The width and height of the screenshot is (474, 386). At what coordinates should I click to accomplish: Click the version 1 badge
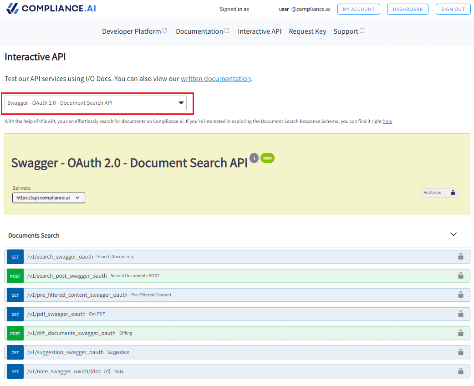point(254,158)
